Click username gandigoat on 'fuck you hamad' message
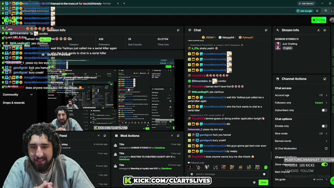The height and width of the screenshot is (188, 334). click(x=206, y=135)
